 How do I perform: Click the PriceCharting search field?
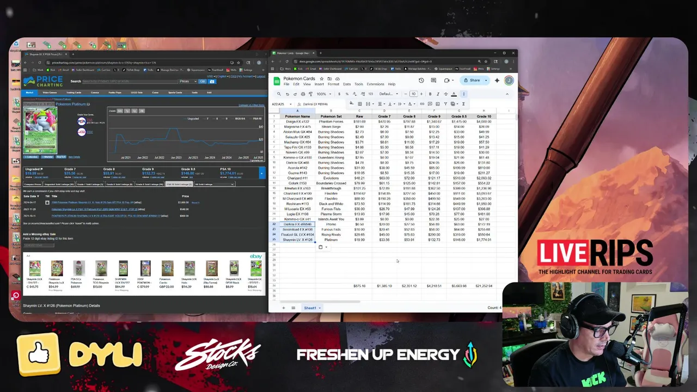pyautogui.click(x=130, y=81)
